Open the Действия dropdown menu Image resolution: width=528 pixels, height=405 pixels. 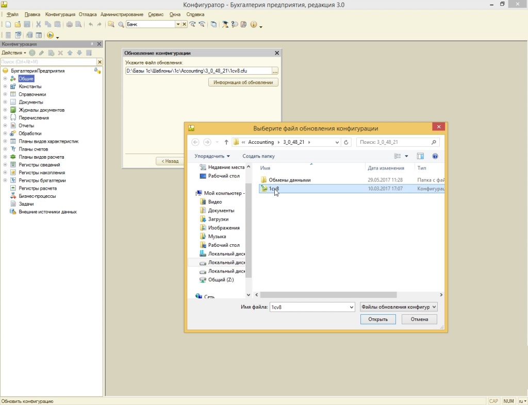click(14, 53)
